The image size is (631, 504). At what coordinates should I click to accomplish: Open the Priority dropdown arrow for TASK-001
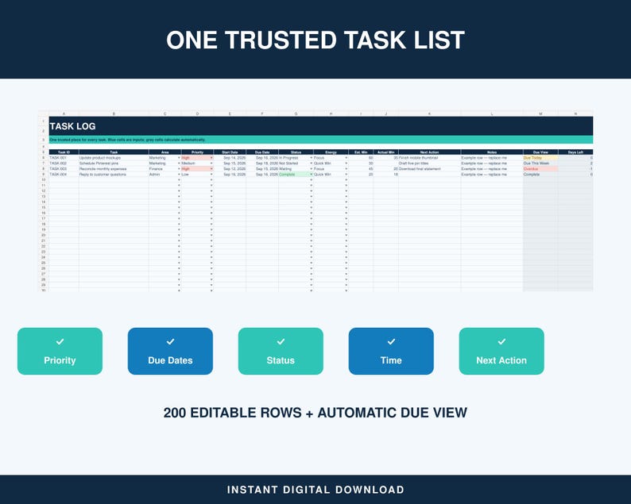pyautogui.click(x=211, y=158)
